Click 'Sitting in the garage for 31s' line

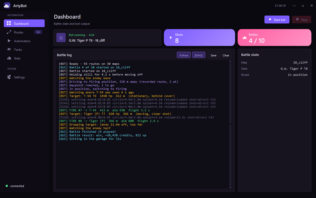pos(90,139)
